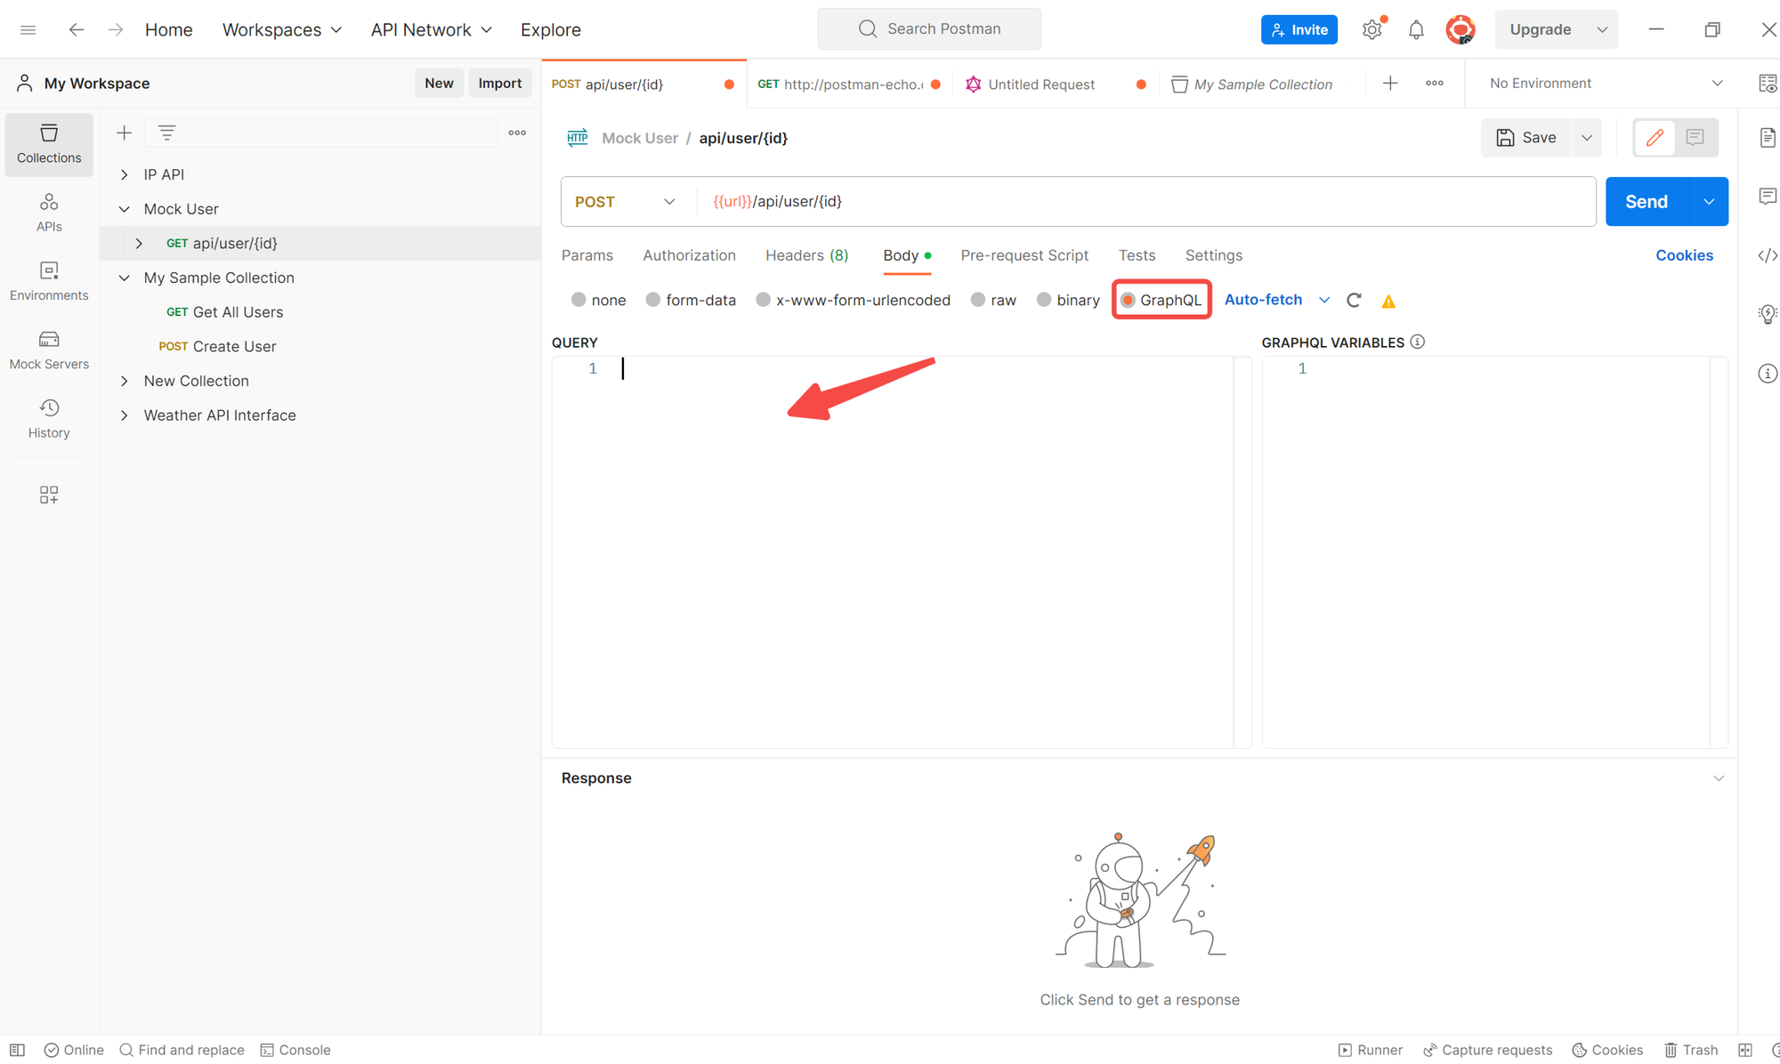Viewport: 1780px width, 1064px height.
Task: Open the No Environment selector
Action: coord(1606,84)
